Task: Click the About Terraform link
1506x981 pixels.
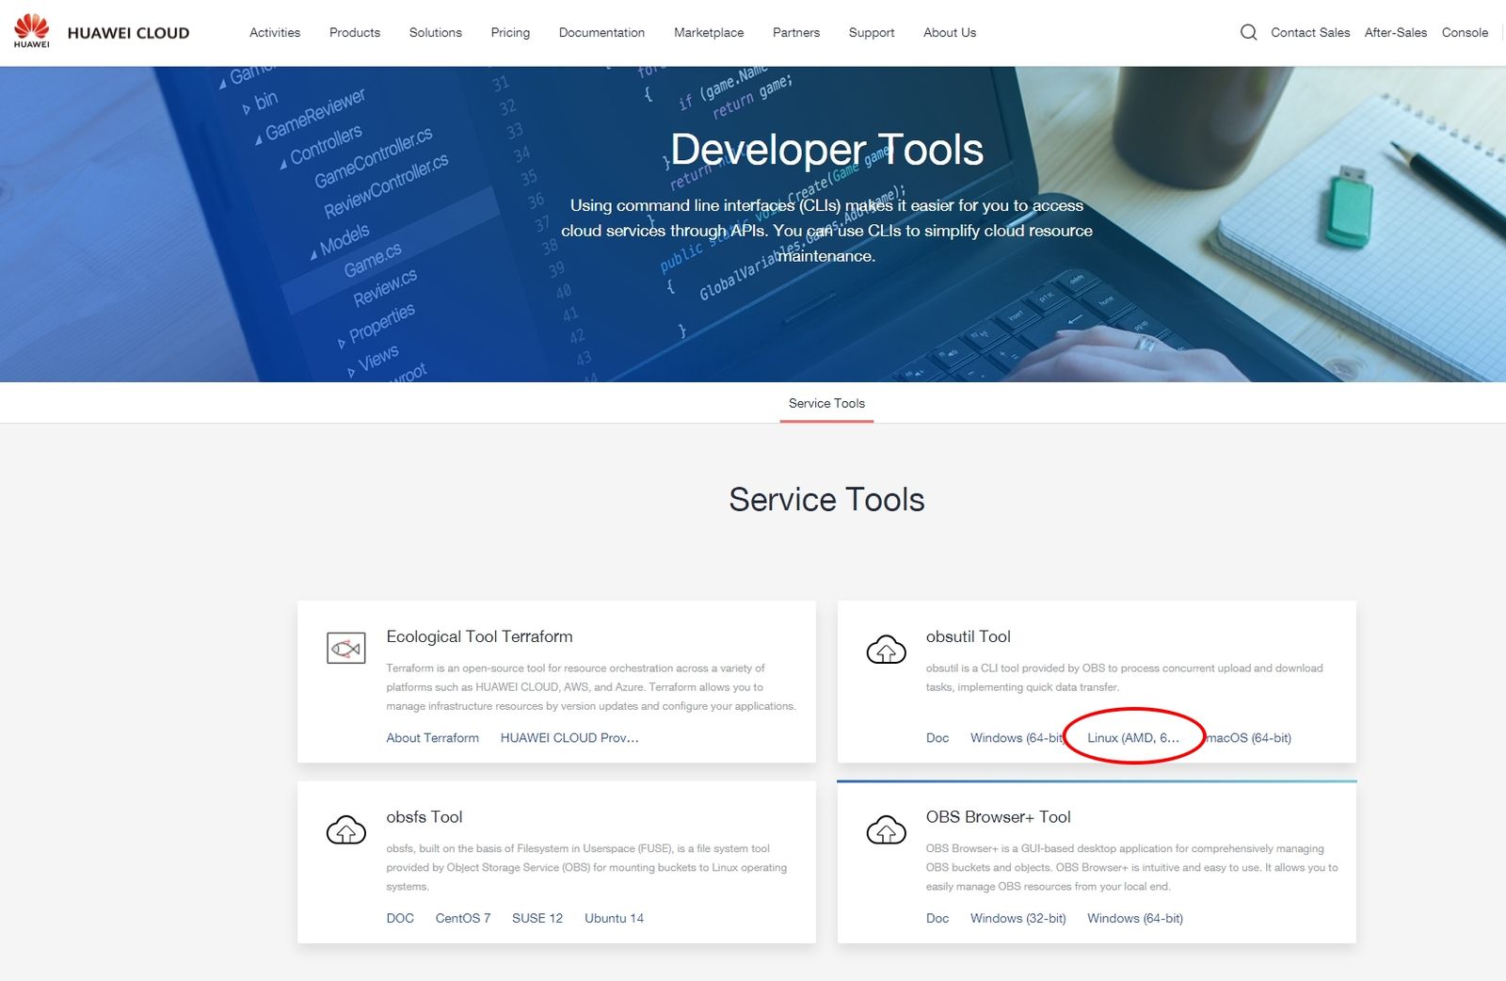Action: click(432, 738)
